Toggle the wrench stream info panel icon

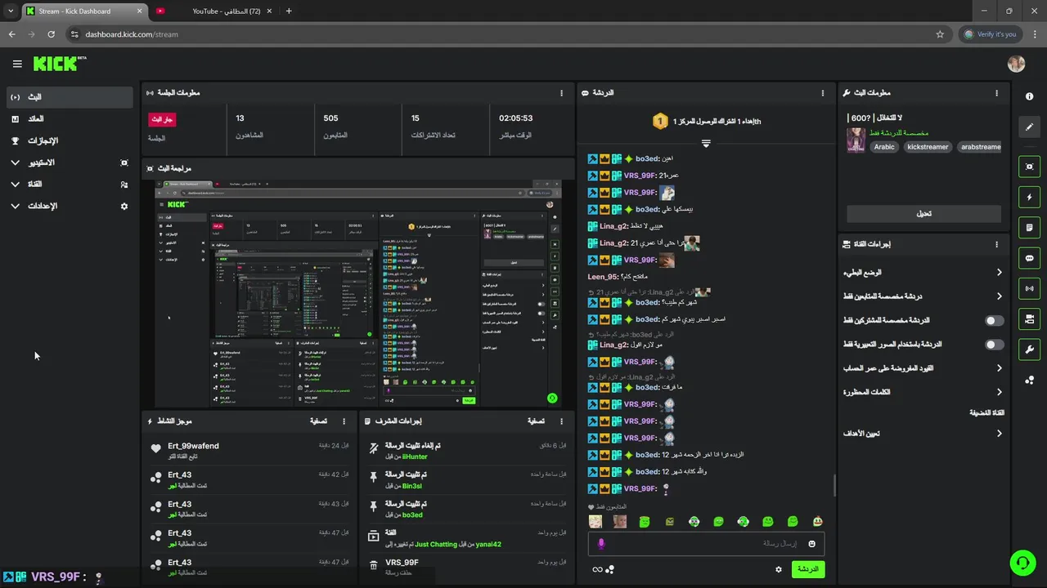tap(1029, 350)
